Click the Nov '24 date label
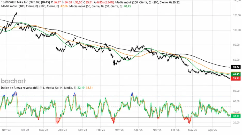242x135 pixels. (82, 130)
